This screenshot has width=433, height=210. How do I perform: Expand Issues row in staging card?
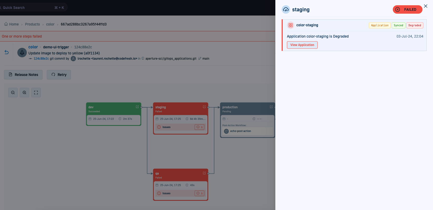(x=181, y=127)
